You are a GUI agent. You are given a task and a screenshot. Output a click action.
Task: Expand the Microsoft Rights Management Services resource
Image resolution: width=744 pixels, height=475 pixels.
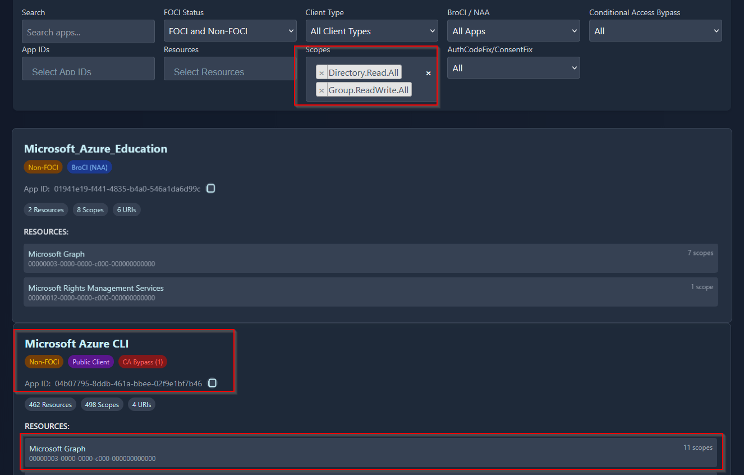click(x=371, y=292)
